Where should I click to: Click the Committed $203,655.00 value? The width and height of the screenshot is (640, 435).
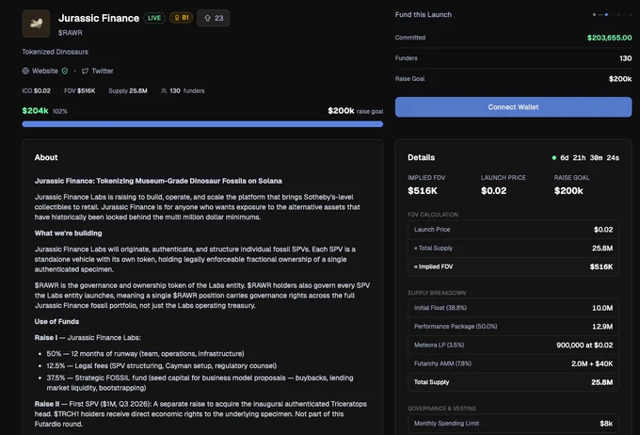coord(609,38)
